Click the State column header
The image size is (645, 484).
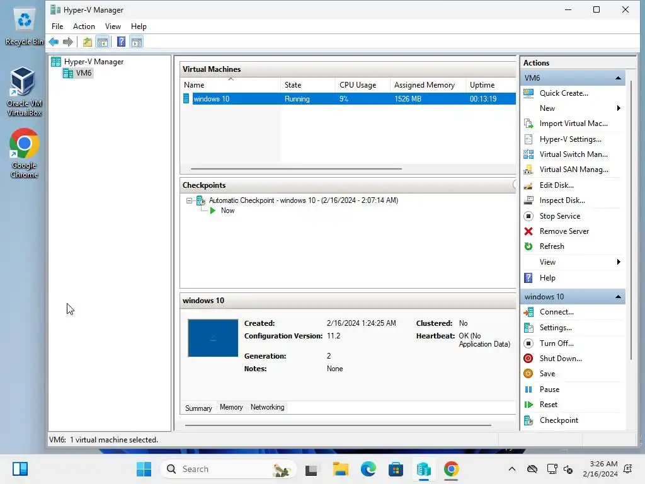pos(307,85)
